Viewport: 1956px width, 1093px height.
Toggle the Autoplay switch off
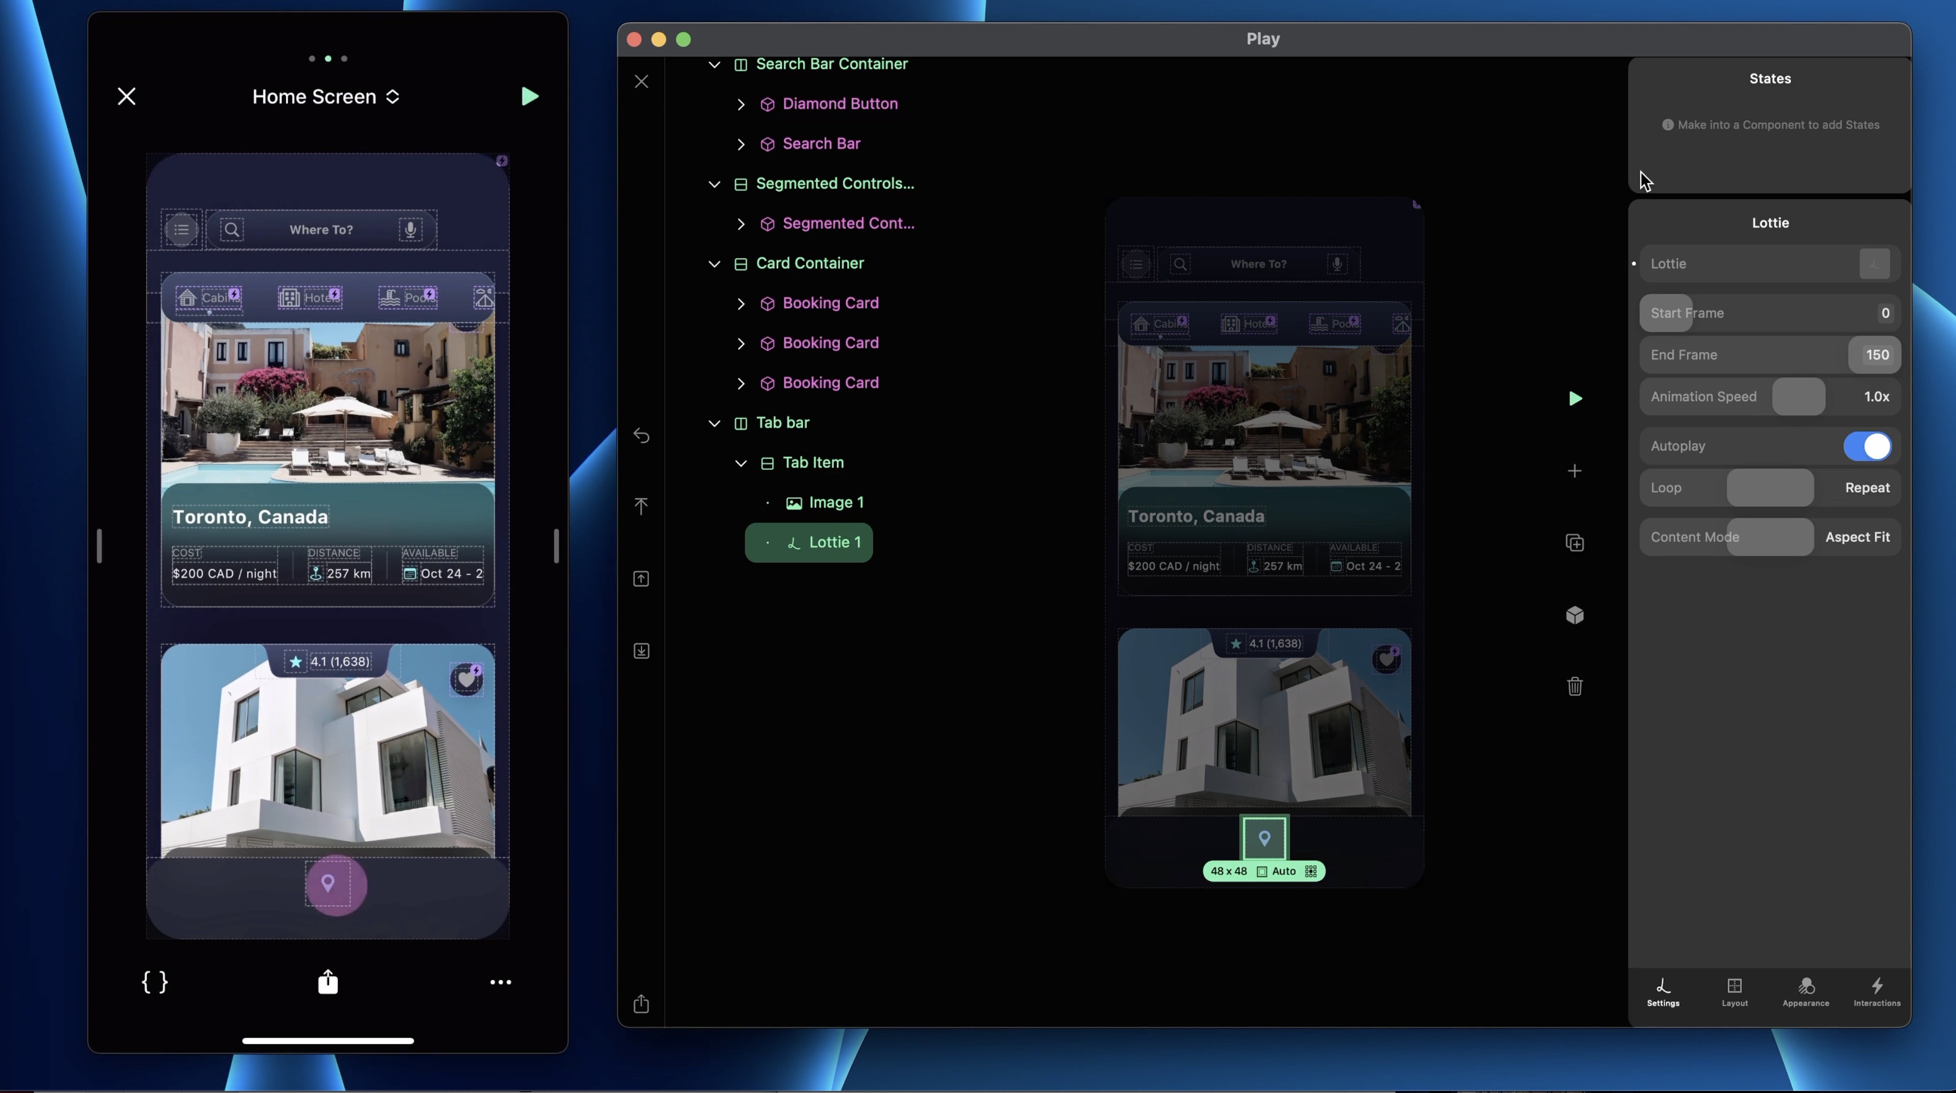1867,446
